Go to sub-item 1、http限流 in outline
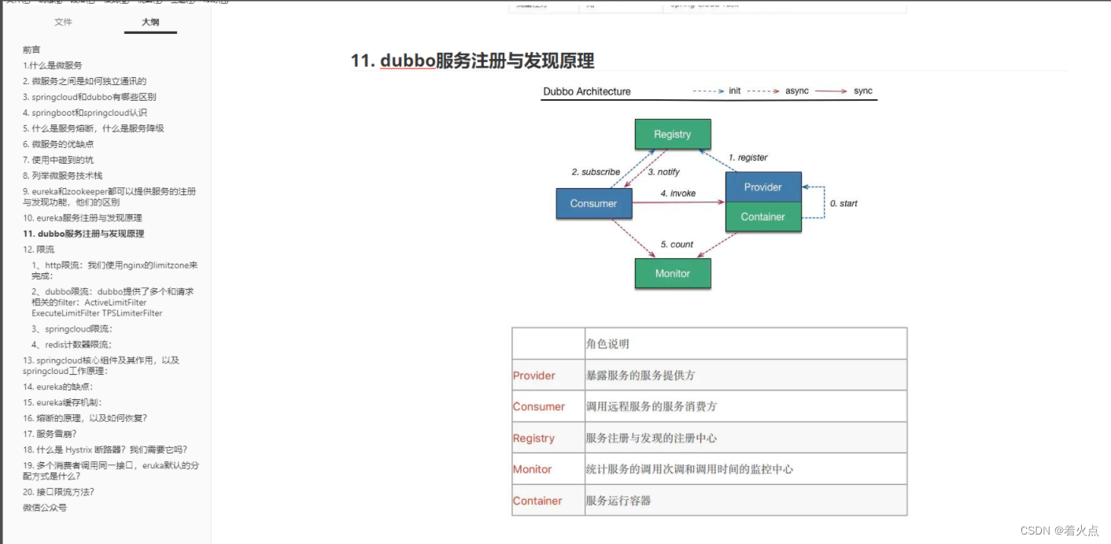Image resolution: width=1111 pixels, height=544 pixels. pyautogui.click(x=115, y=271)
